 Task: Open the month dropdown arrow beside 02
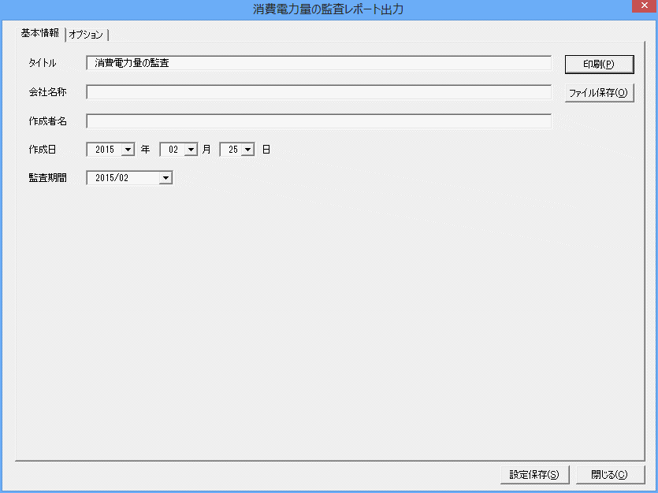[x=191, y=150]
